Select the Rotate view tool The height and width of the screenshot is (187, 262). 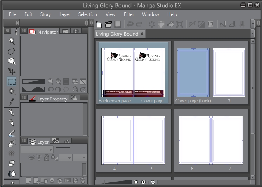[x=11, y=51]
